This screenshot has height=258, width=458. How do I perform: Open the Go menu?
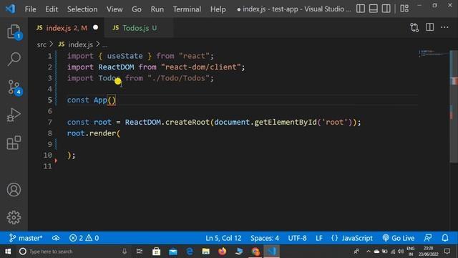[137, 9]
